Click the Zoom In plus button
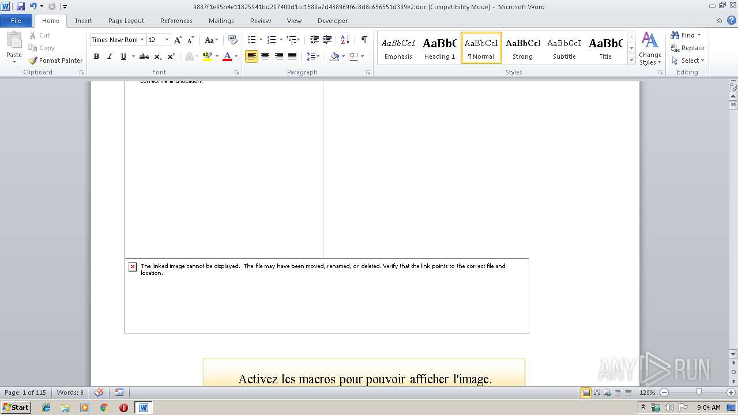The width and height of the screenshot is (738, 415). tap(731, 393)
